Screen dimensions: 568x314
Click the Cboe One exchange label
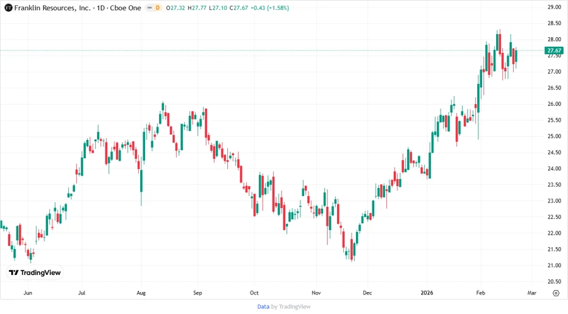(x=126, y=8)
